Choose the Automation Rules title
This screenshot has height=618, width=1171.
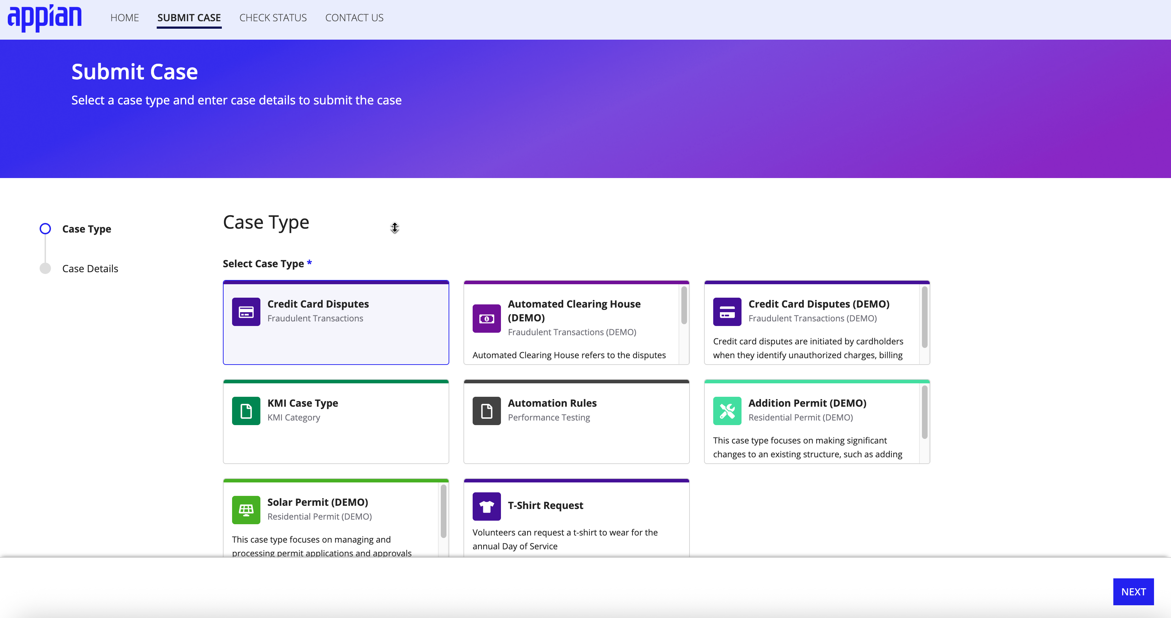(552, 403)
